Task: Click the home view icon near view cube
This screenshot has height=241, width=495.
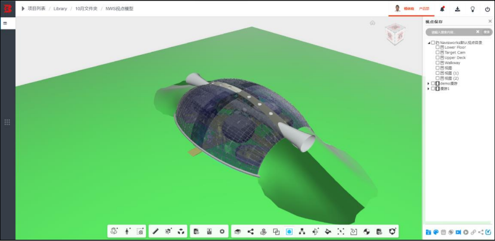Action: 372,23
